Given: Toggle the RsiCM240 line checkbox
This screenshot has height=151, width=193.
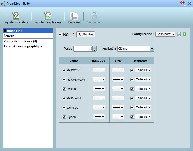Looking at the screenshot, I should [64, 70].
